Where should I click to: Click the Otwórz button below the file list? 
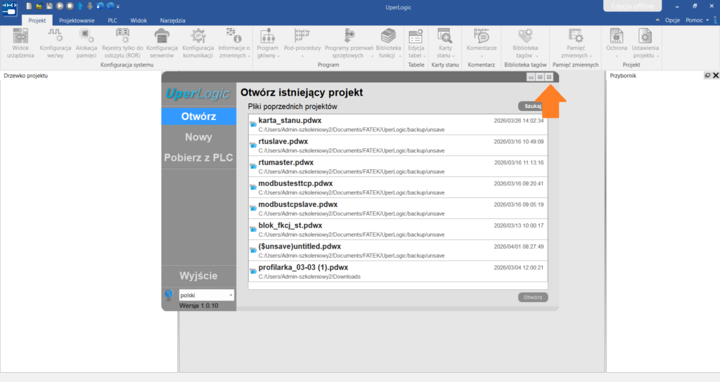(x=533, y=297)
